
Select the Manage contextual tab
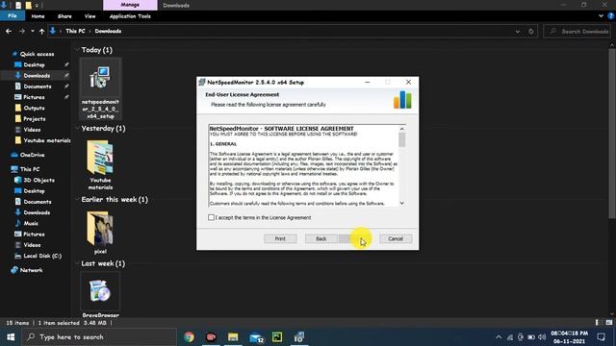[130, 5]
